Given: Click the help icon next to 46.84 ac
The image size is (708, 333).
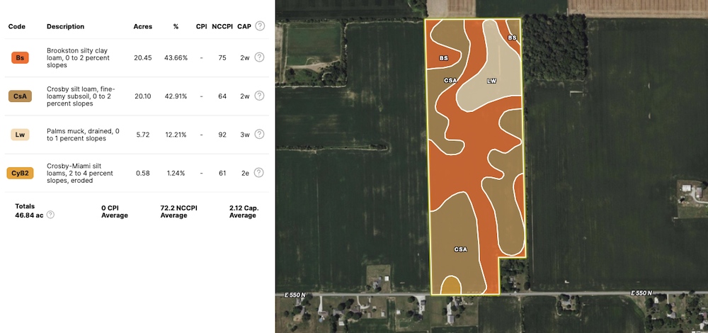Looking at the screenshot, I should [x=50, y=215].
